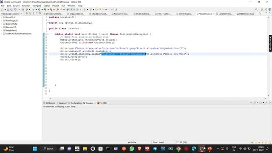272x153 pixels.
Task: Expand the Log4jdemo project node
Action: 2,31
